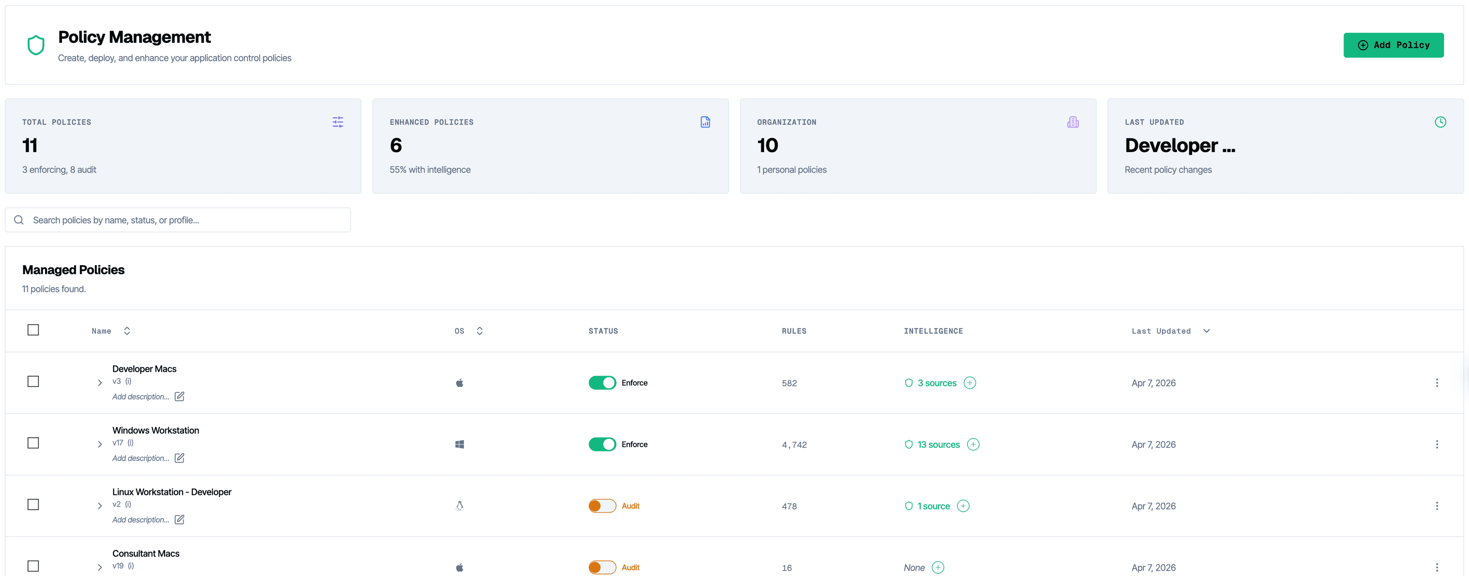Click the Add Policy button
The width and height of the screenshot is (1469, 576).
point(1393,45)
